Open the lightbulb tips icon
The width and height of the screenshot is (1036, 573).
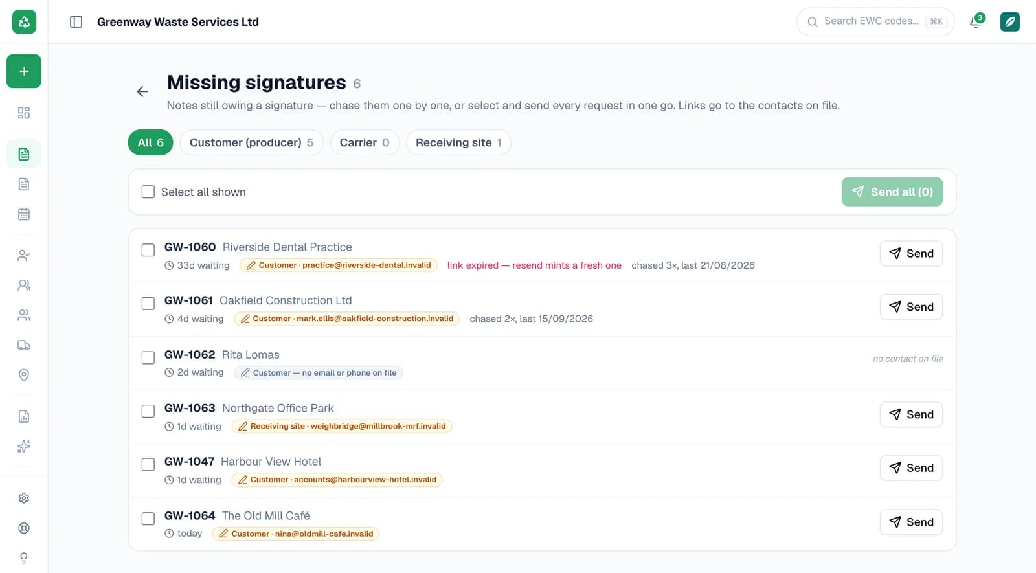(24, 557)
